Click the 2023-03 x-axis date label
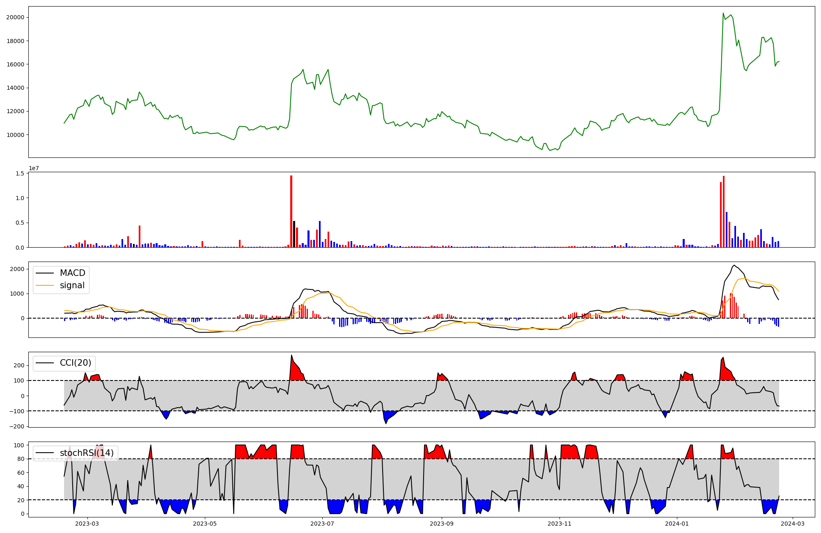 click(87, 524)
